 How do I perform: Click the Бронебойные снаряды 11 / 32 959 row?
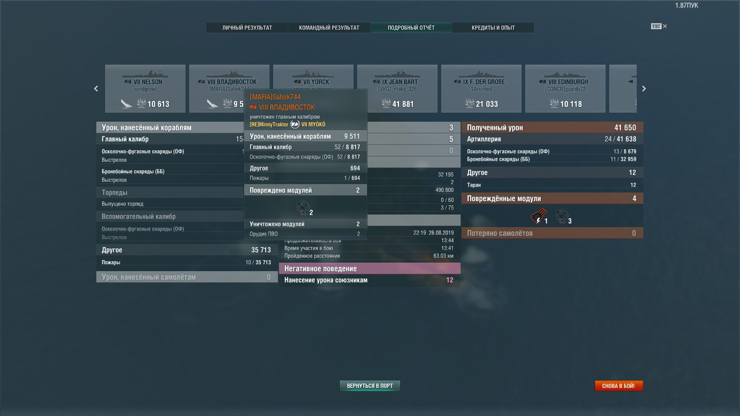click(x=552, y=159)
